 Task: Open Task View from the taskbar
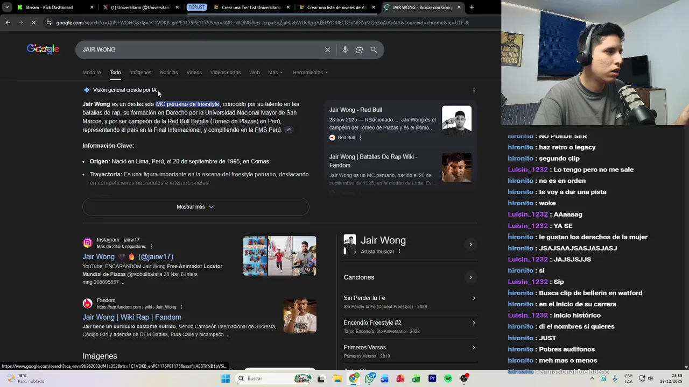321,379
